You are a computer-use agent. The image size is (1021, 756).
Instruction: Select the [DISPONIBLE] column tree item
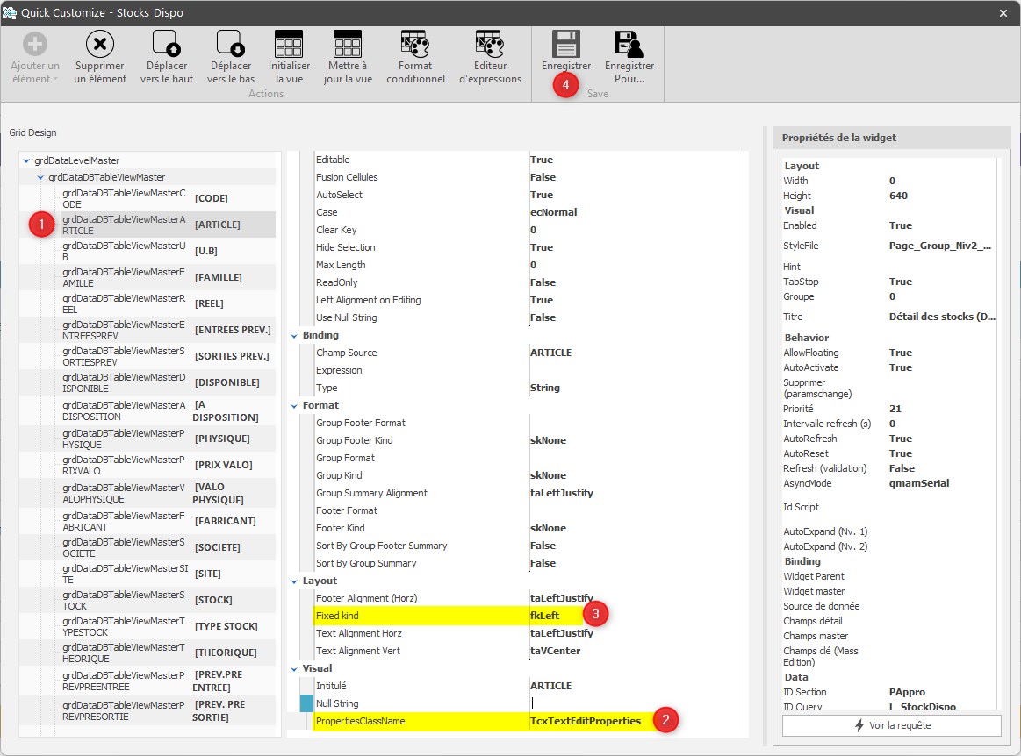click(226, 382)
